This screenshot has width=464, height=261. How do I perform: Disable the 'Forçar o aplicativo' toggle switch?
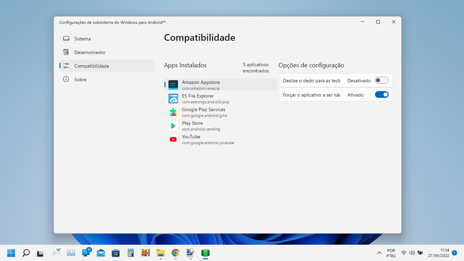pyautogui.click(x=381, y=95)
